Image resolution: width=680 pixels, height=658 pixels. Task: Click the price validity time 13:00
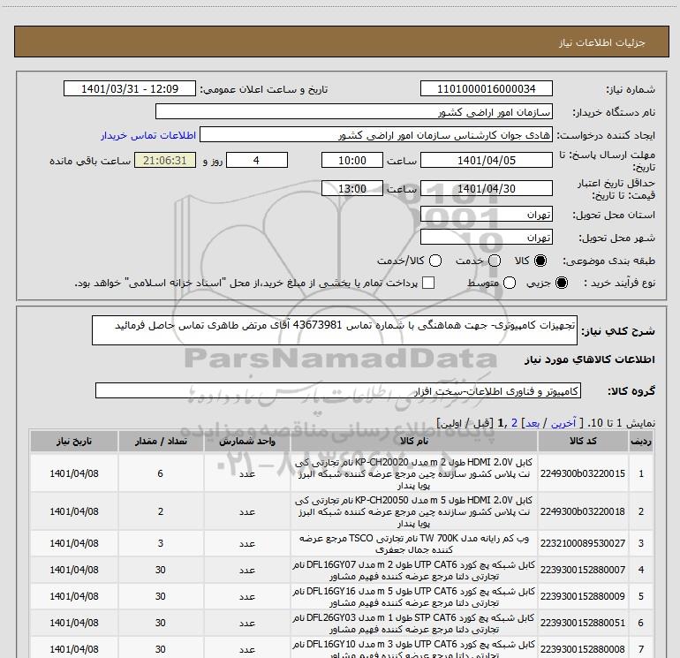coord(352,188)
